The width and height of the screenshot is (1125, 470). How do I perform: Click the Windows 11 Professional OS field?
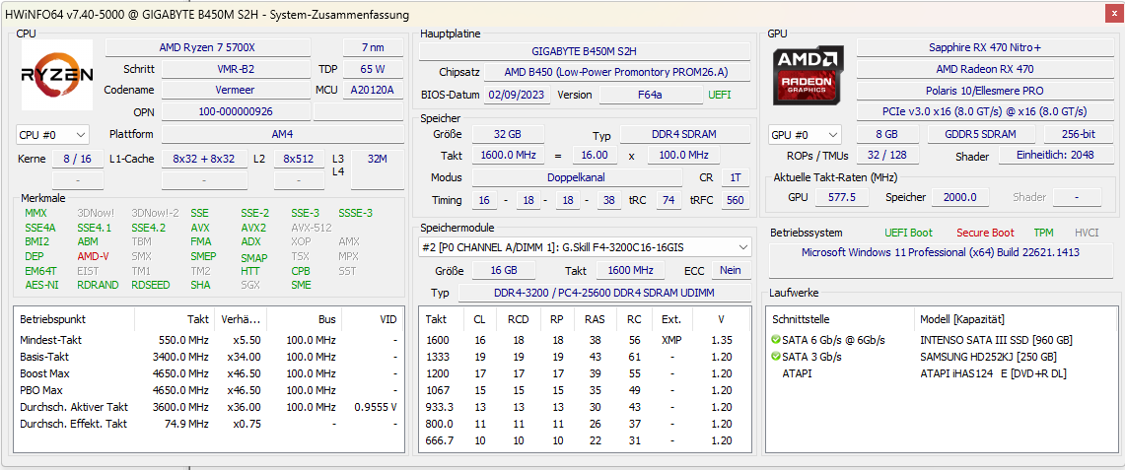point(940,261)
